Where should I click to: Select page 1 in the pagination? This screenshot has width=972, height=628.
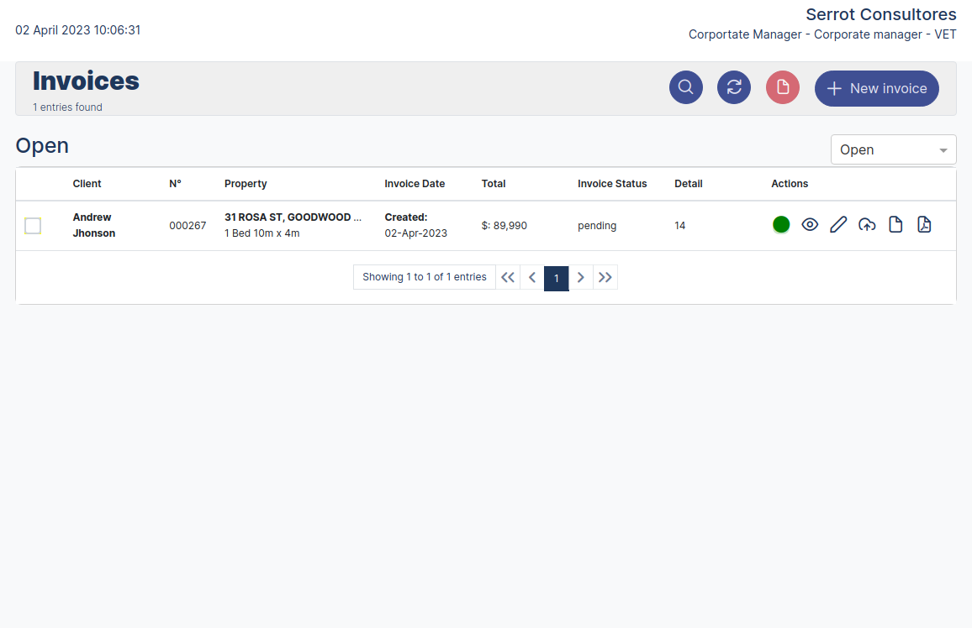[556, 278]
